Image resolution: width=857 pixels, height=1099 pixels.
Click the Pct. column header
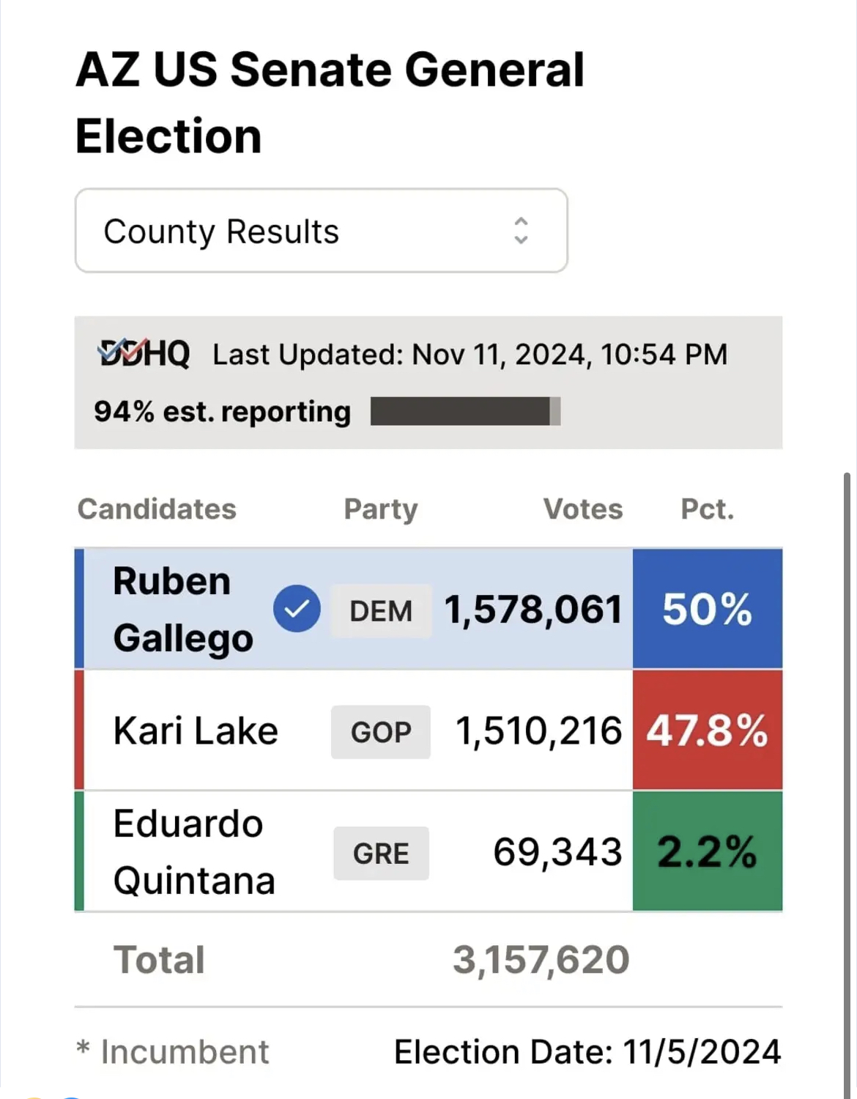tap(707, 509)
